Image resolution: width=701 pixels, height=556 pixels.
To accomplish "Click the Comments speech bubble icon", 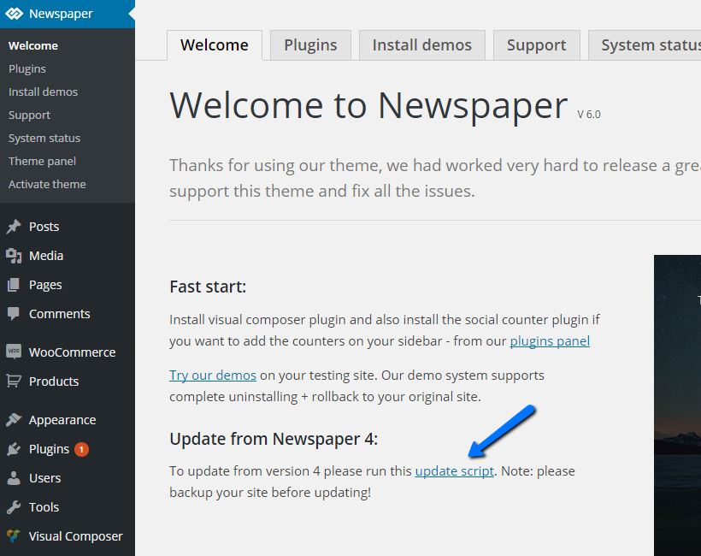I will pyautogui.click(x=14, y=314).
